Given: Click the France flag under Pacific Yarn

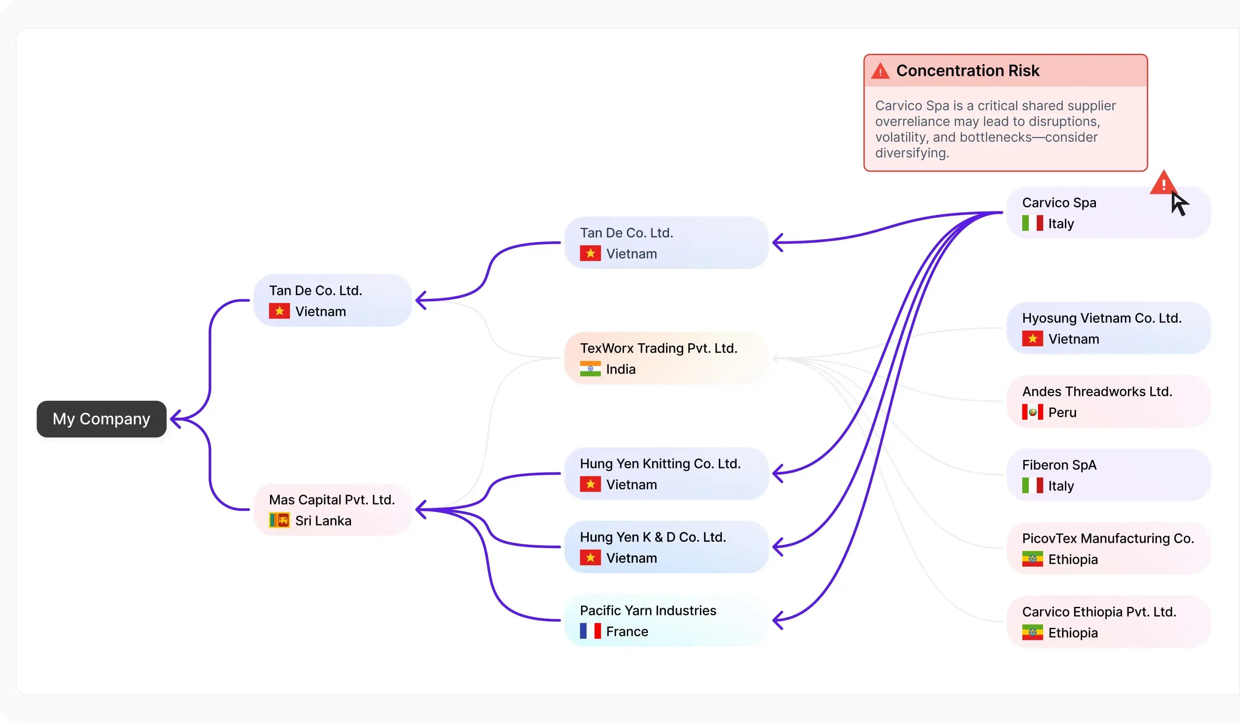Looking at the screenshot, I should (x=590, y=631).
